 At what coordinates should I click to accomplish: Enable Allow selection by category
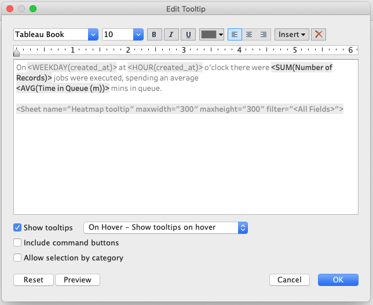tap(17, 258)
